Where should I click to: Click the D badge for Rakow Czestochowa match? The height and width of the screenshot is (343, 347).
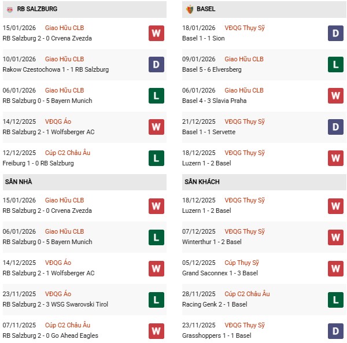tap(156, 64)
